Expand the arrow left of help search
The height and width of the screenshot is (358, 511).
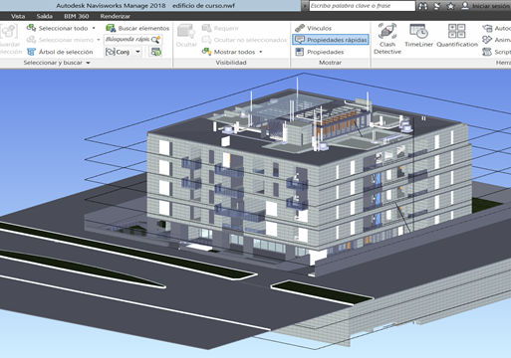(x=305, y=6)
